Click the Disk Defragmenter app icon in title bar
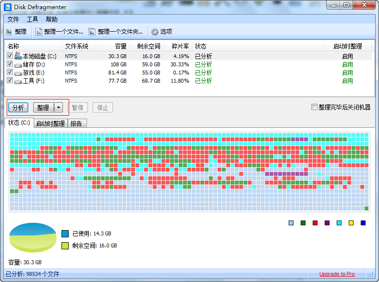The width and height of the screenshot is (379, 282). tap(8, 7)
